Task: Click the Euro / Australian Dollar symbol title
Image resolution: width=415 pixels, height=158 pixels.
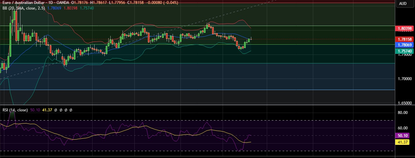Action: click(x=22, y=3)
